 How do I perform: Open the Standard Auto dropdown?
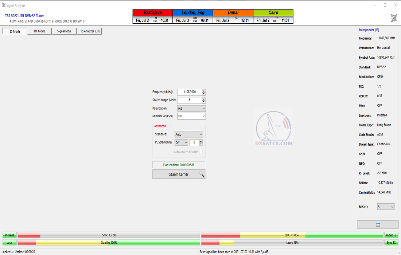(188, 134)
